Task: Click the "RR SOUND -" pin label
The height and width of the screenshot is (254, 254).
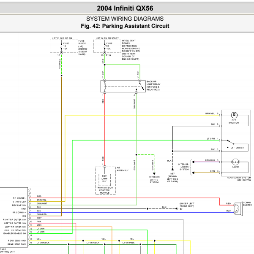Action: click(19, 198)
